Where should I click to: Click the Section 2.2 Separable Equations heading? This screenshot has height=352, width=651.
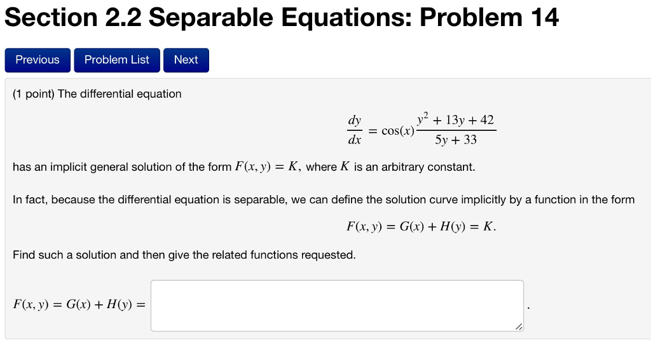282,17
